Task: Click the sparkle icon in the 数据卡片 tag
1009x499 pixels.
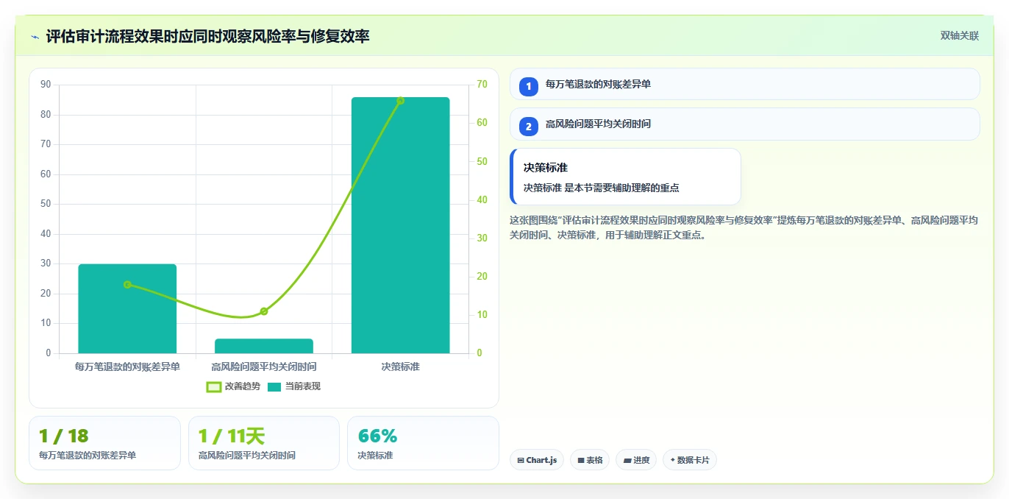Action: point(672,460)
